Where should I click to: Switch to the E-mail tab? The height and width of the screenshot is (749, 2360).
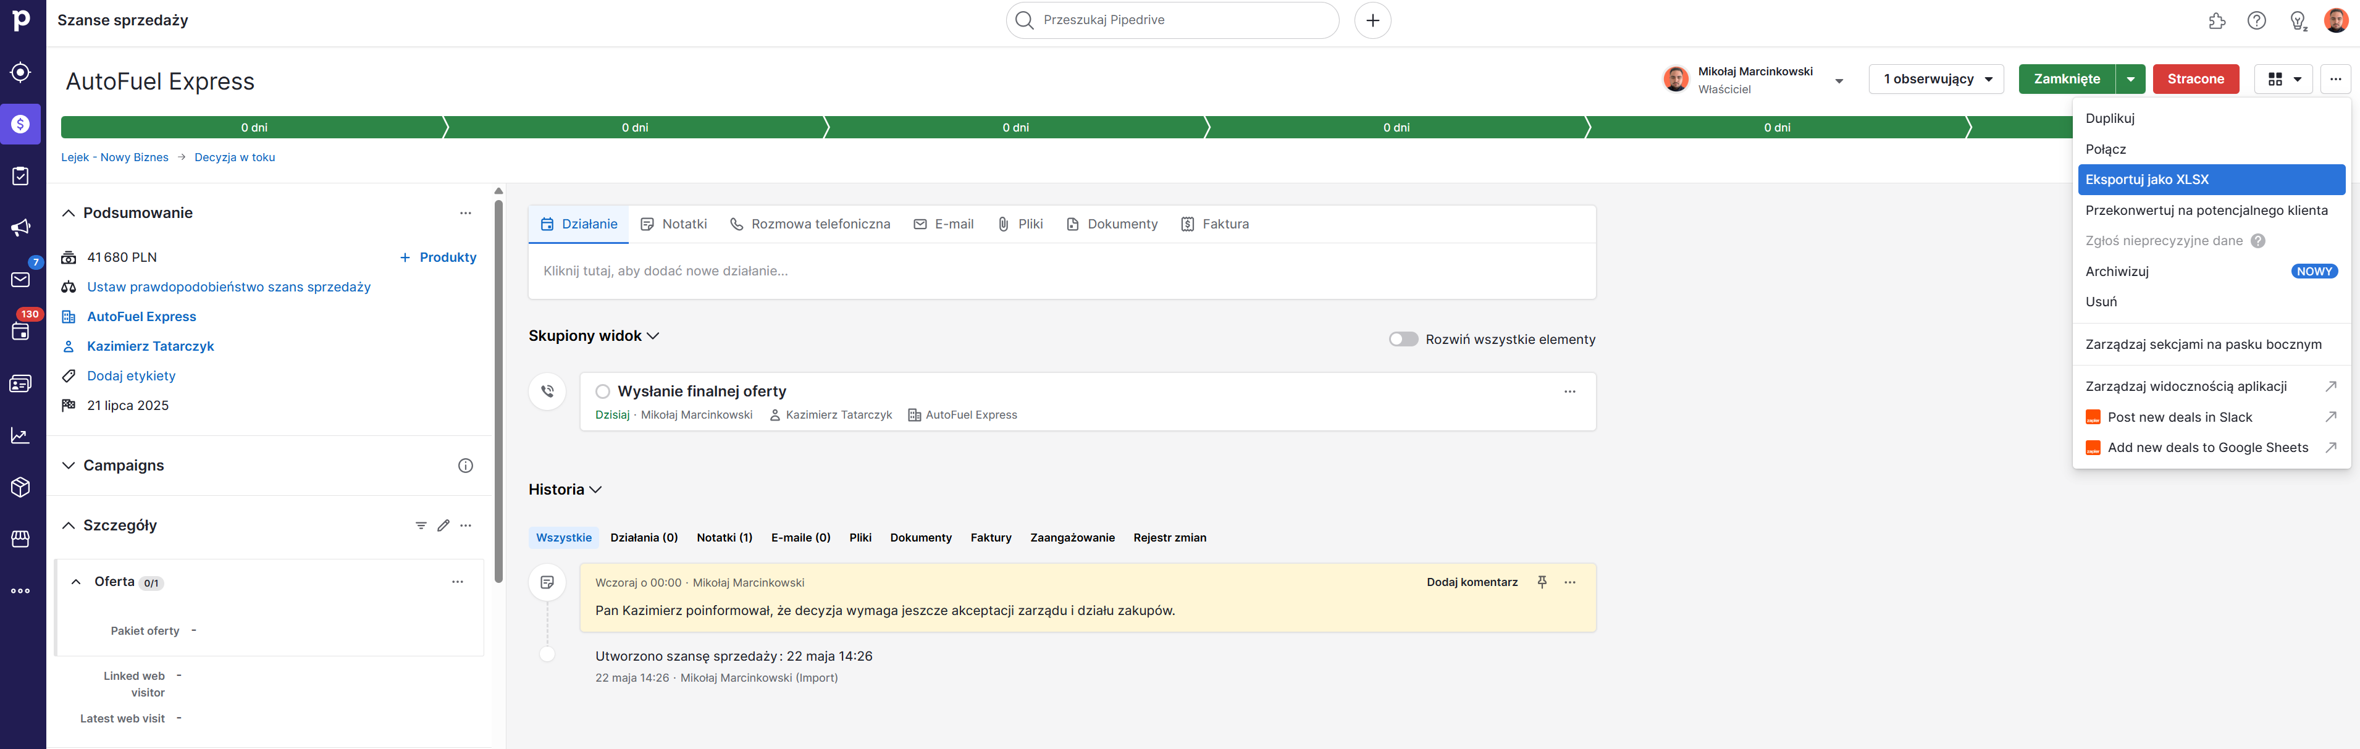click(x=944, y=224)
